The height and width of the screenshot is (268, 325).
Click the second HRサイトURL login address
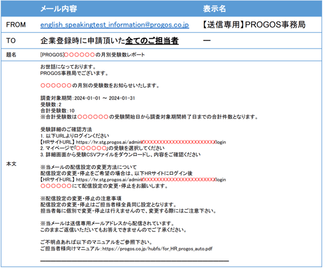click(x=151, y=179)
